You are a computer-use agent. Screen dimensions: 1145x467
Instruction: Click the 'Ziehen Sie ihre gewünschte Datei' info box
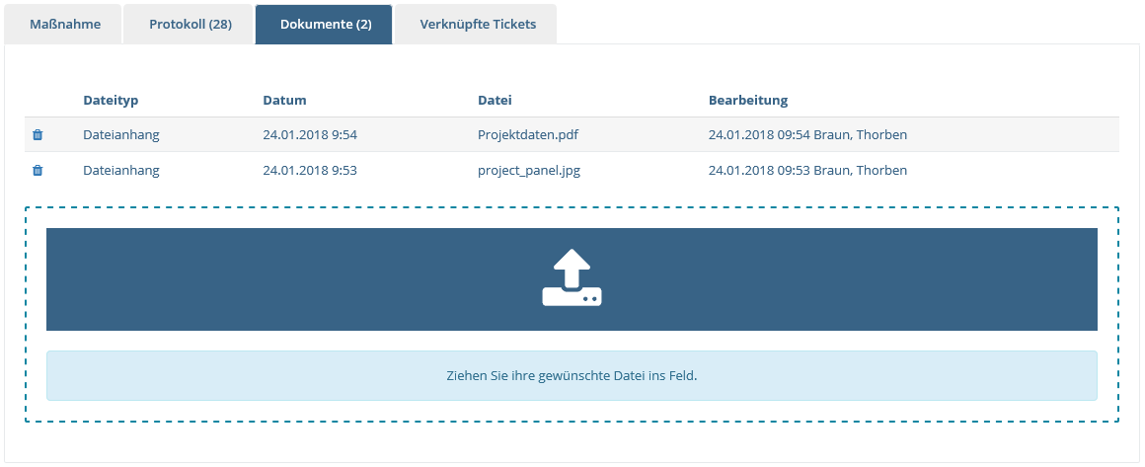[572, 375]
